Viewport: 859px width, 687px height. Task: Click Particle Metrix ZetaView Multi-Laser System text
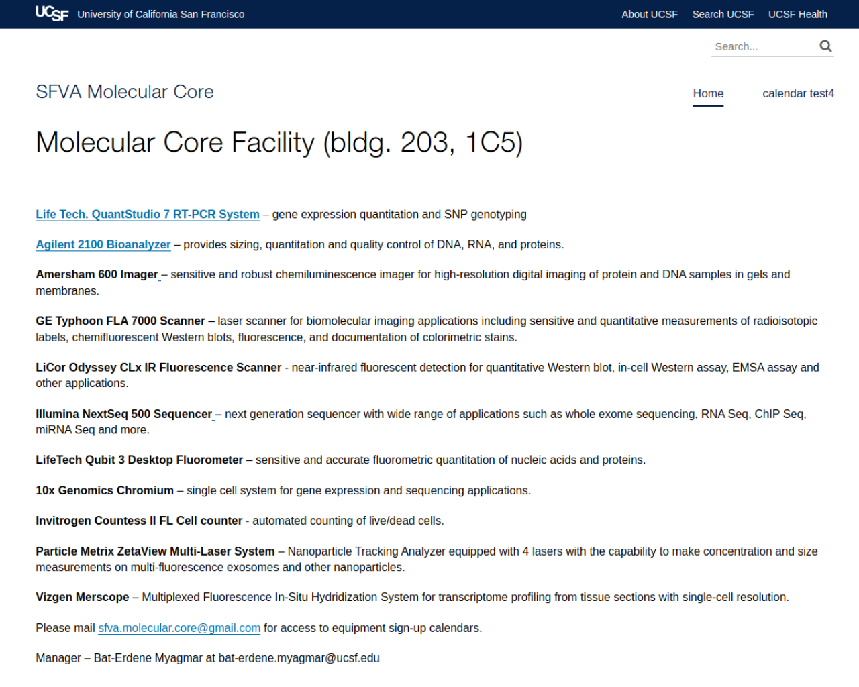coord(155,551)
